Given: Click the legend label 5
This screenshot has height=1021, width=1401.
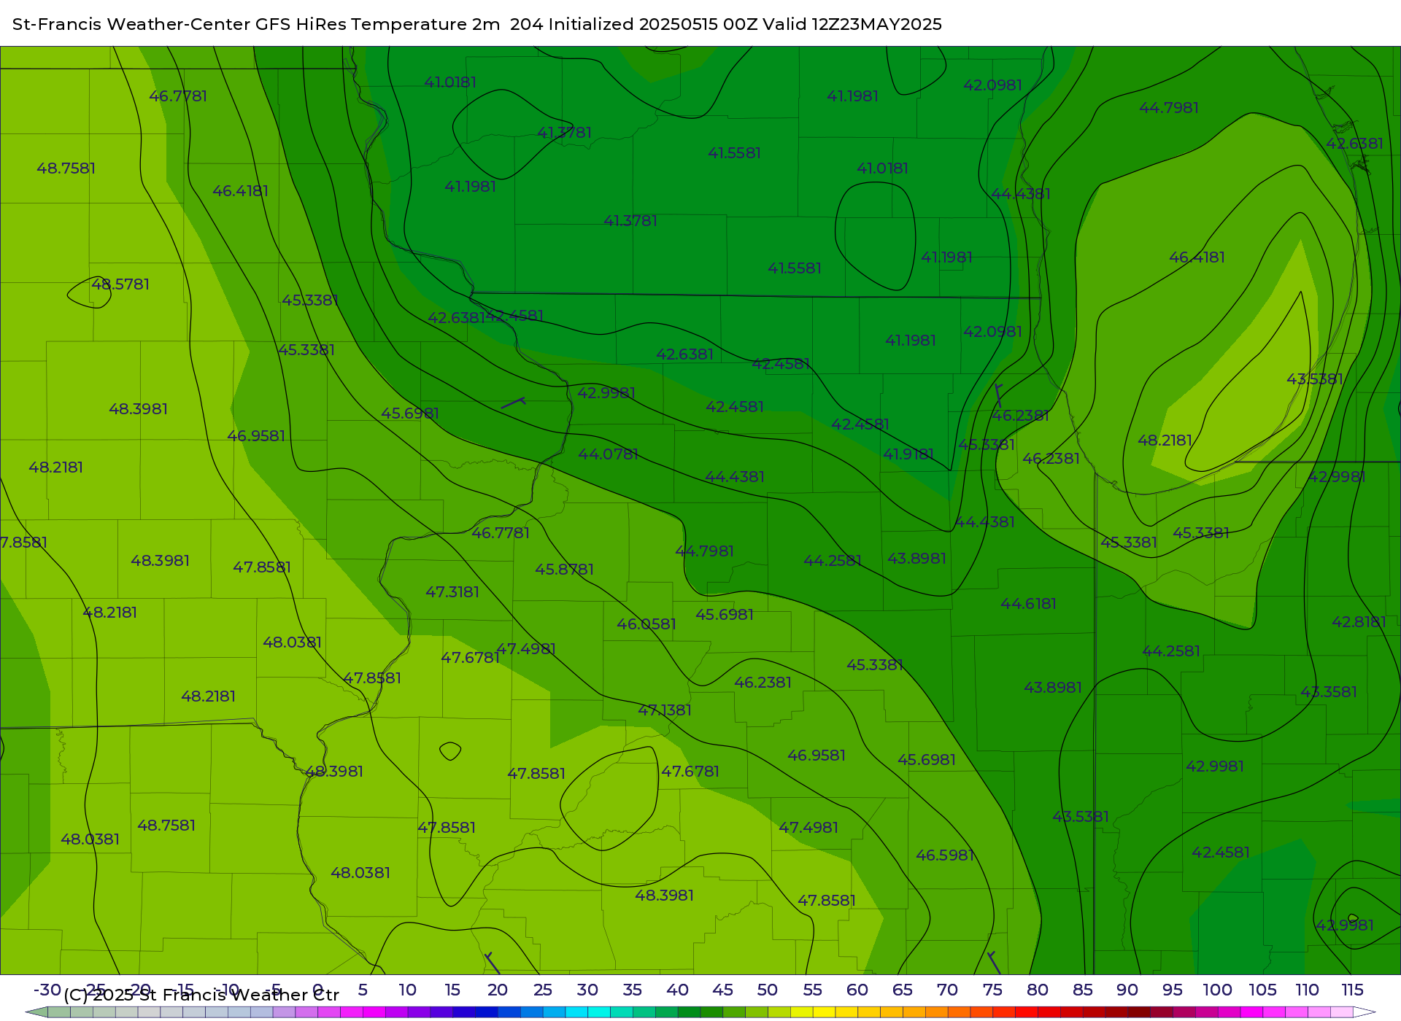Looking at the screenshot, I should [x=363, y=990].
